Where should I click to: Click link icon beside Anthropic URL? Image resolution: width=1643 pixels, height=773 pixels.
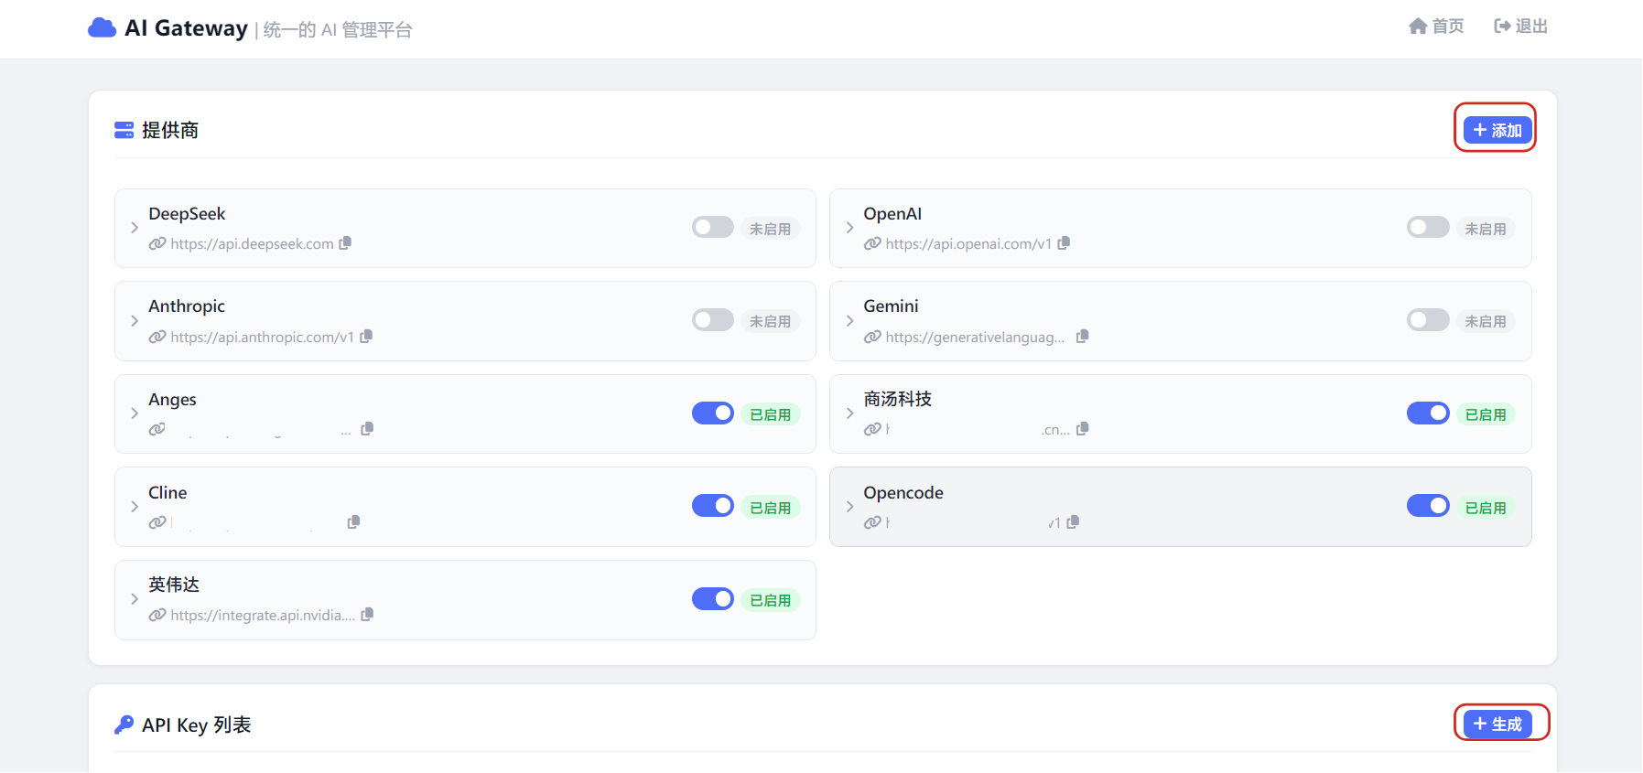pos(157,338)
